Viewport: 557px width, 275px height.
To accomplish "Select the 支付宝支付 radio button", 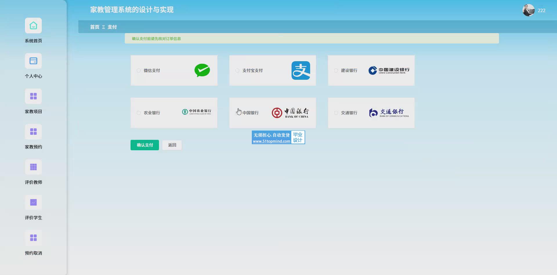I will (237, 70).
